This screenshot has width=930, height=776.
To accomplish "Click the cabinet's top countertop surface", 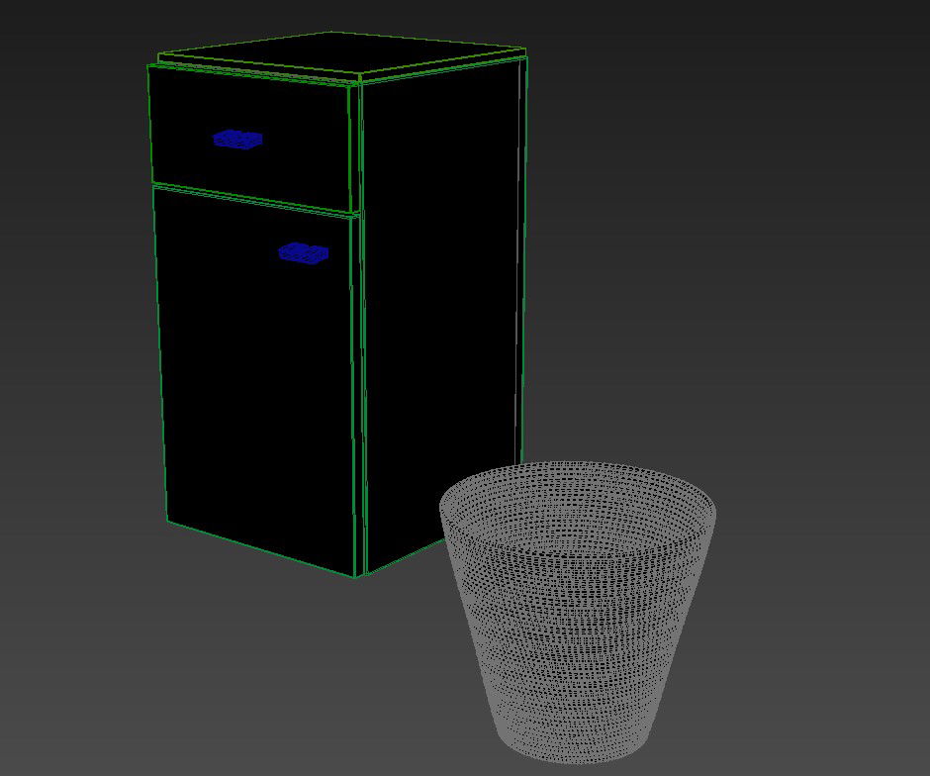I will point(341,54).
